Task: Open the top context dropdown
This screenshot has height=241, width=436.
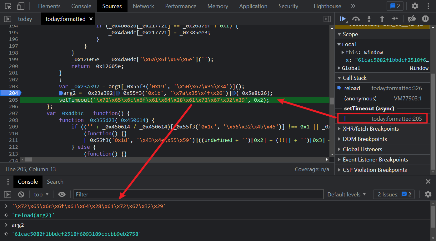Action: (41, 194)
